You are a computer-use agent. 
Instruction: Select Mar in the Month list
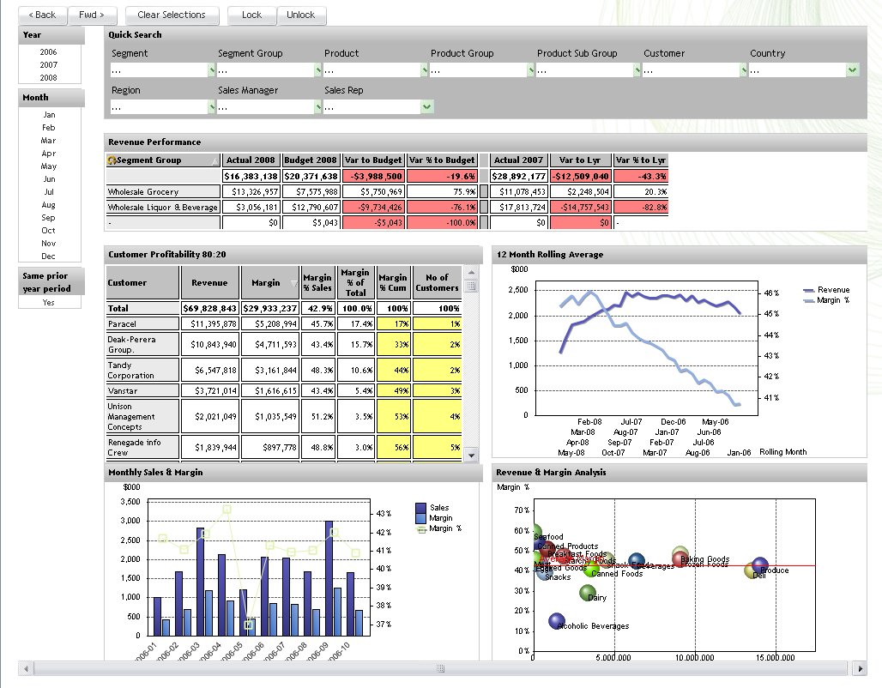tap(49, 141)
